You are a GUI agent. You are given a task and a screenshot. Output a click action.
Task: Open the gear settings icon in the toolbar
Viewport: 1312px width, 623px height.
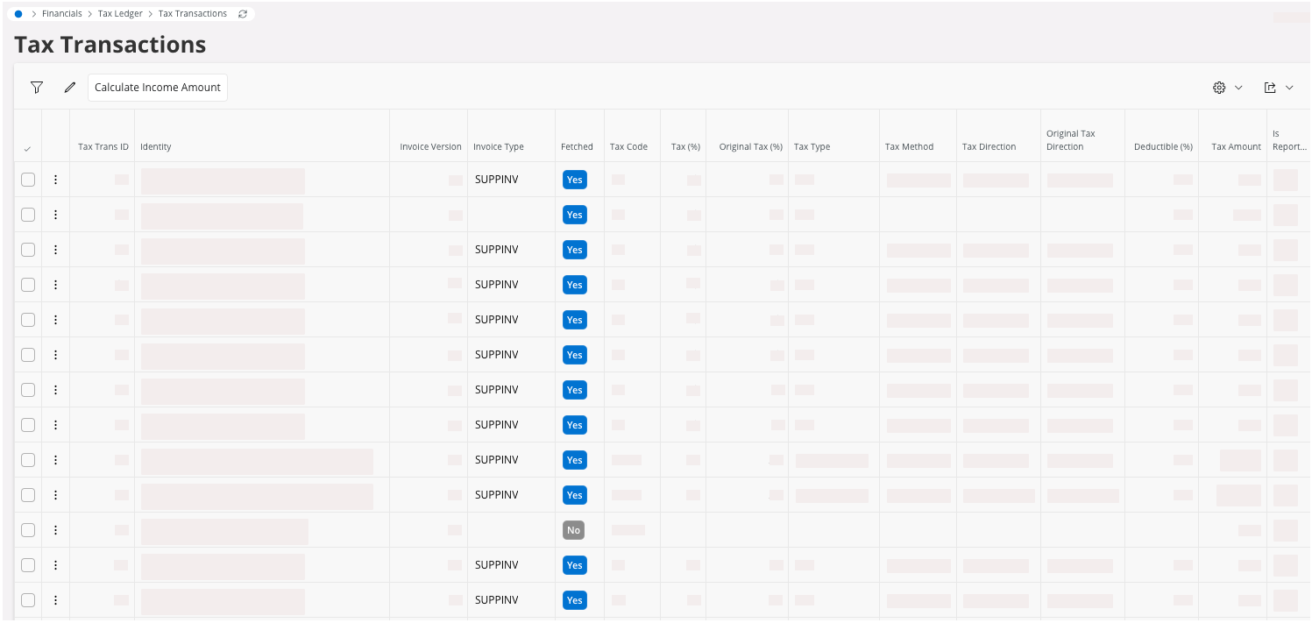[x=1218, y=88]
